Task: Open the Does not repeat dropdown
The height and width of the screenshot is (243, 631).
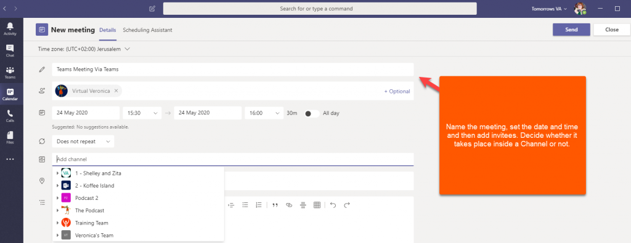Action: click(83, 141)
